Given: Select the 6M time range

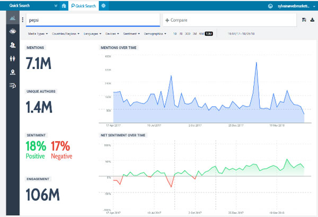Looking at the screenshot, I should click(201, 34).
